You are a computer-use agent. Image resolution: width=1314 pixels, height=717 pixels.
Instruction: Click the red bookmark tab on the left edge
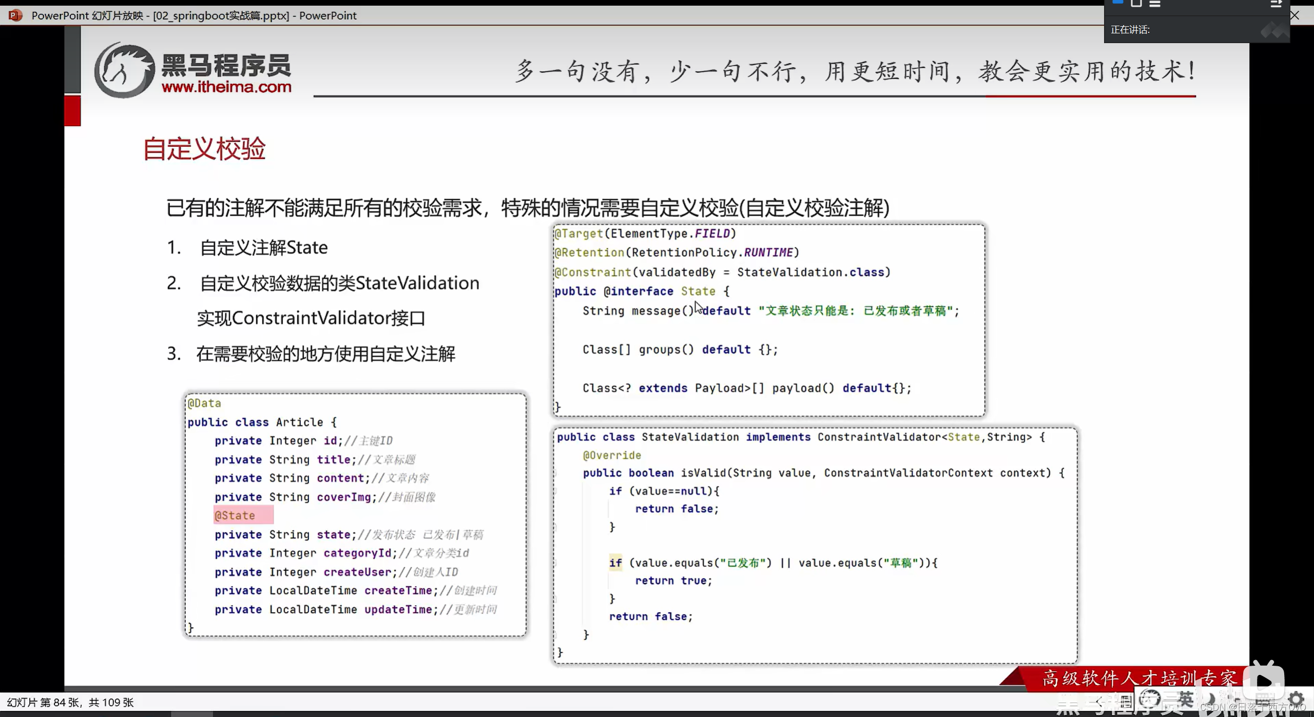[72, 111]
